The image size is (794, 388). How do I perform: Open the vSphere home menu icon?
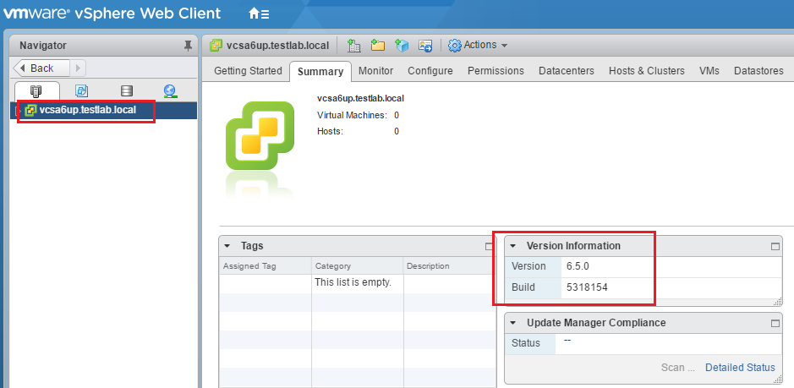click(259, 14)
